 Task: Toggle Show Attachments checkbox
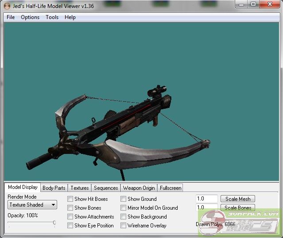[70, 217]
